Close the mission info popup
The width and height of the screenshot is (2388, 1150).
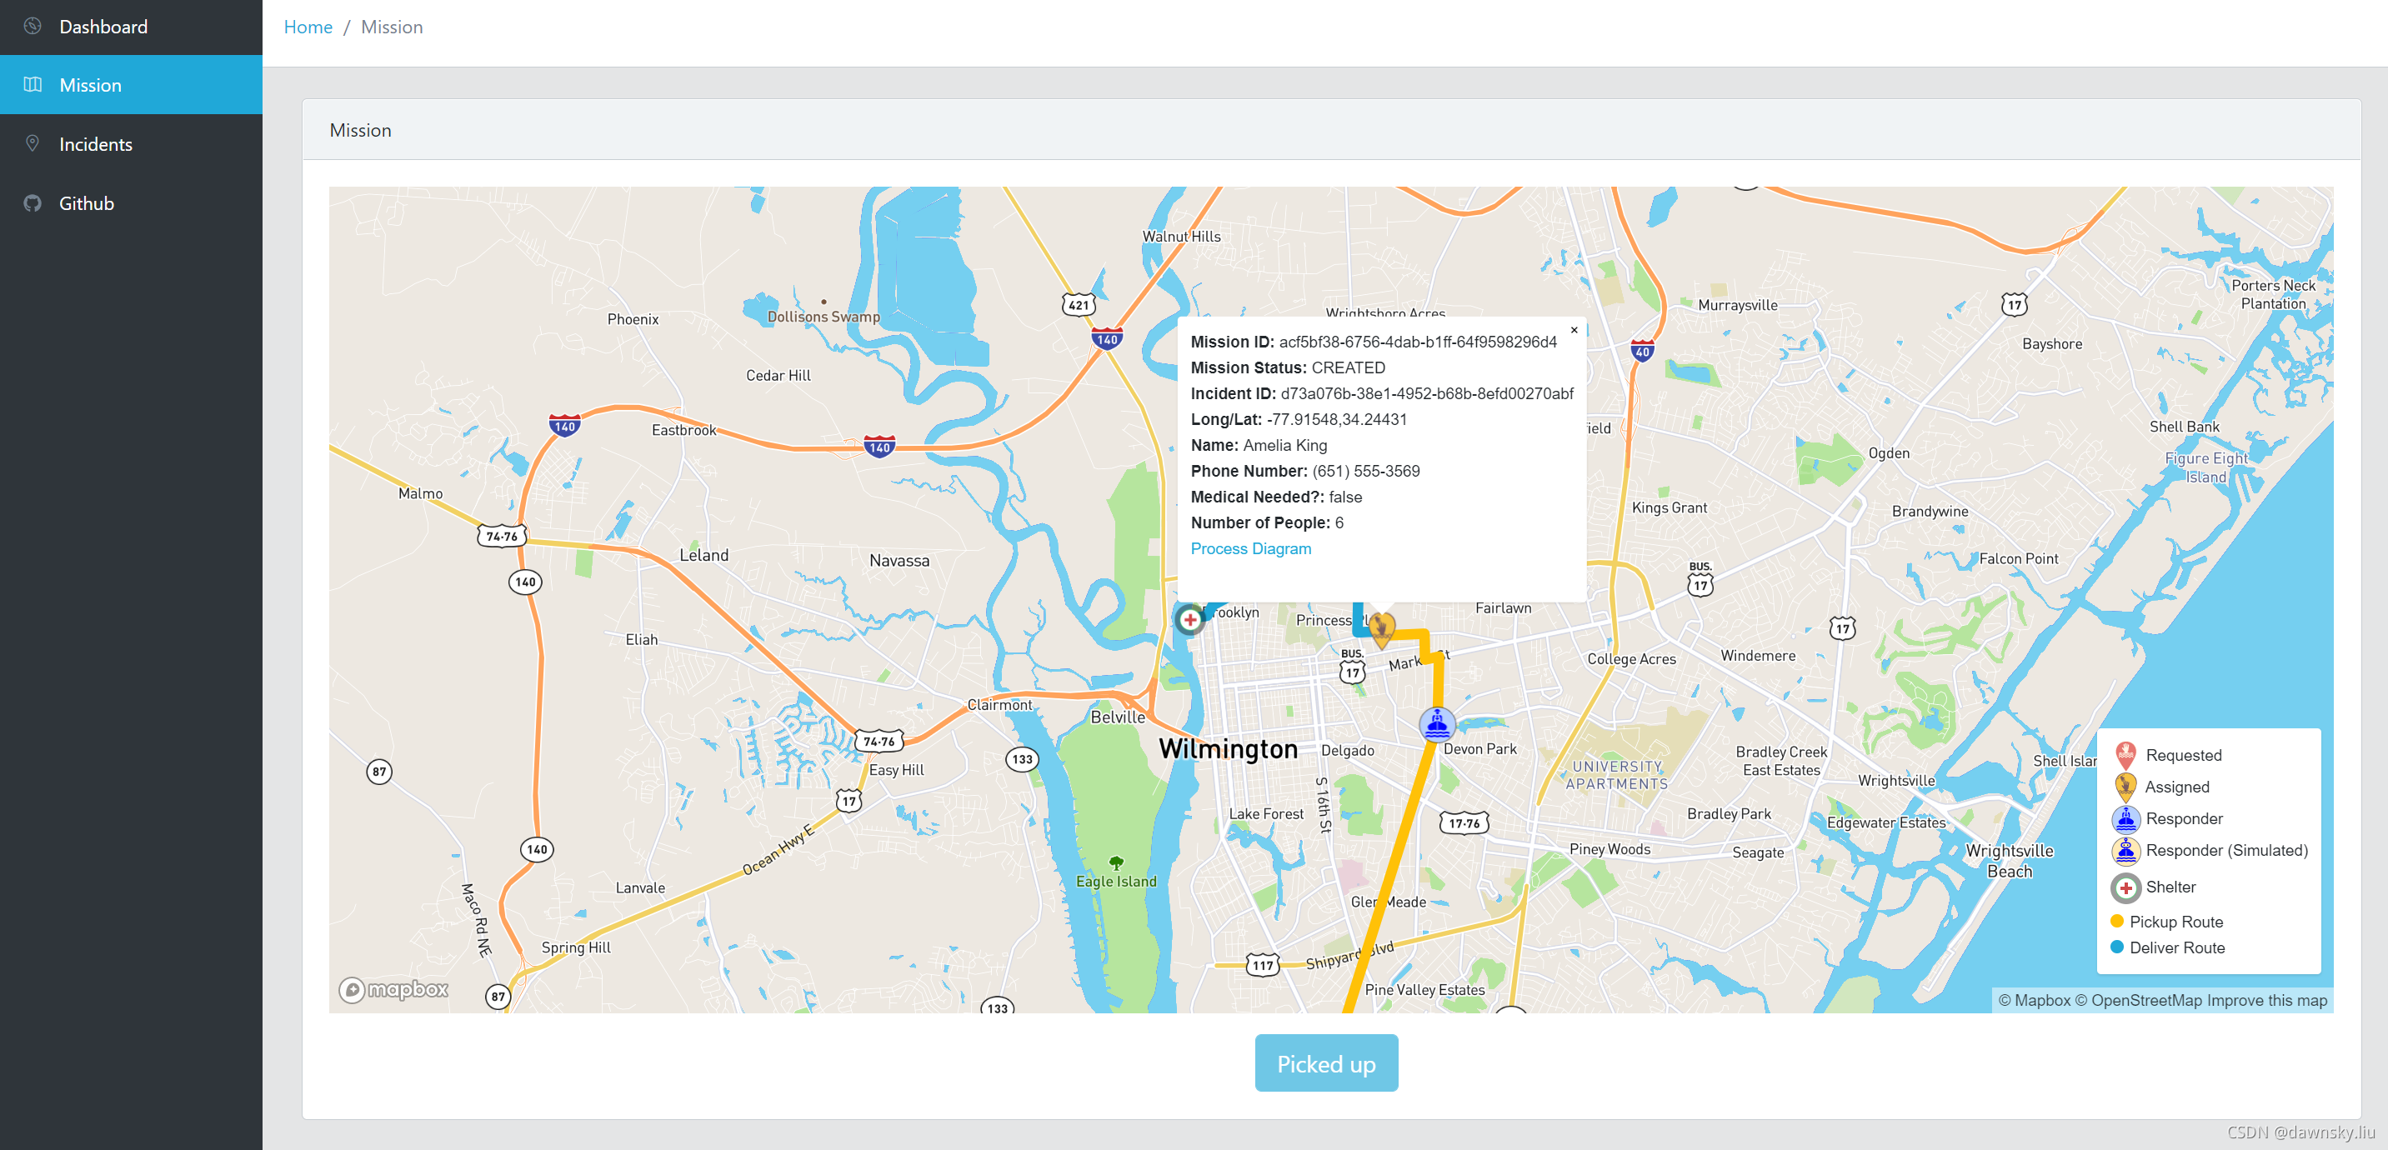pos(1573,330)
